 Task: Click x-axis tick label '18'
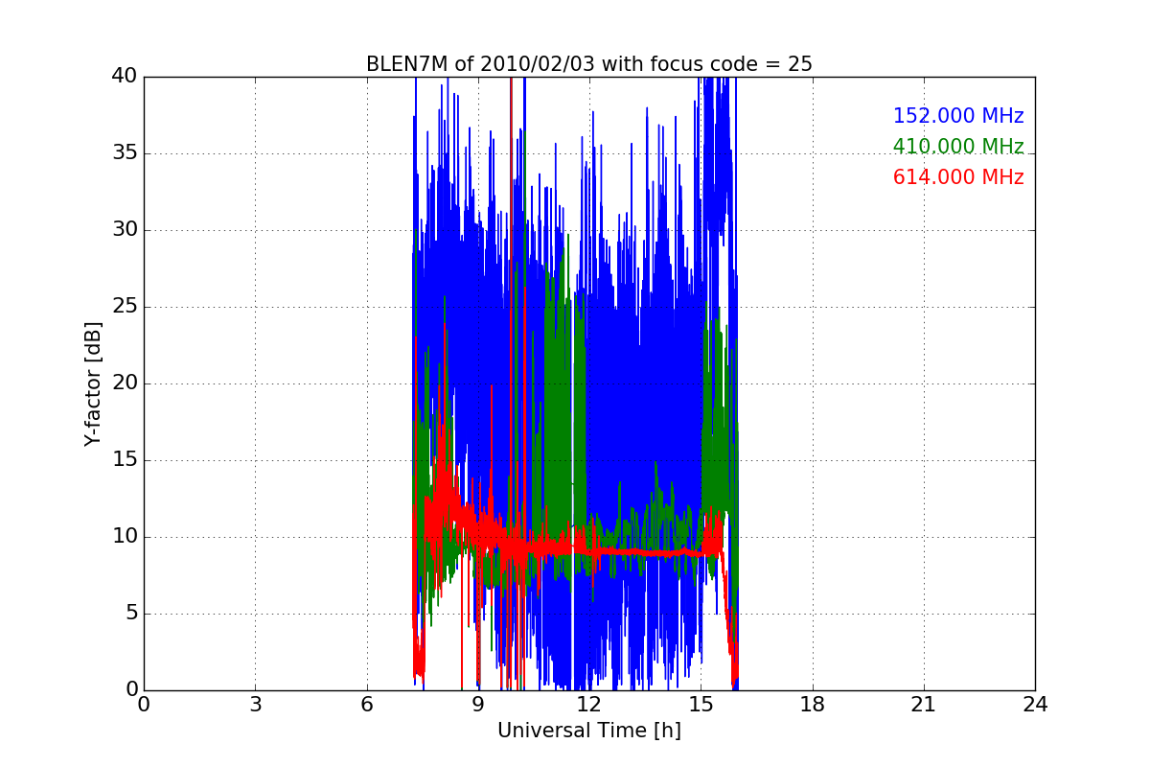click(813, 705)
